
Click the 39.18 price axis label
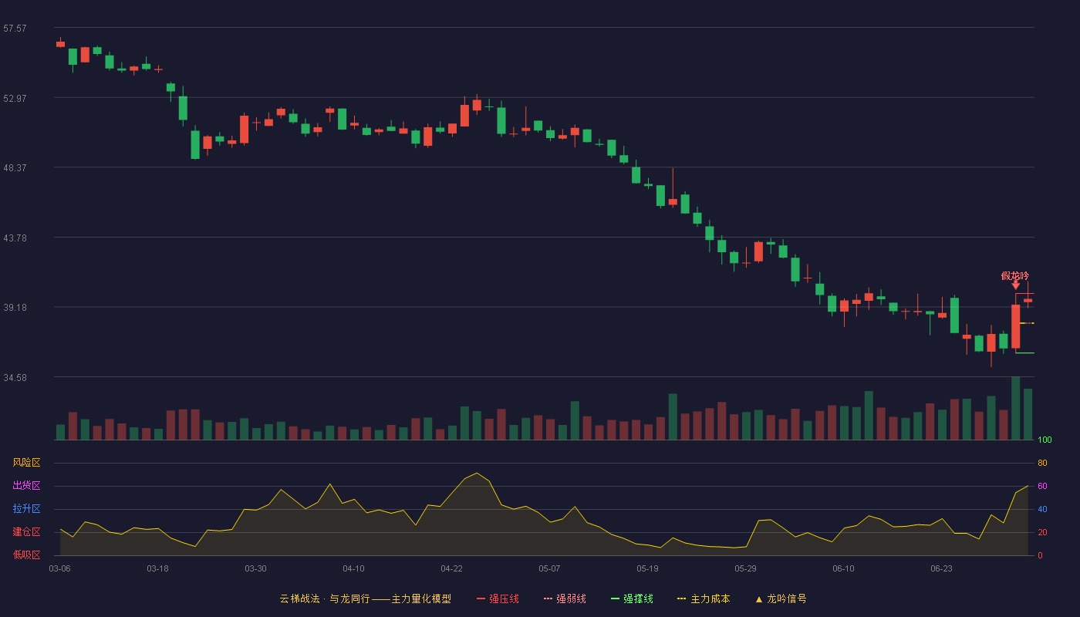pyautogui.click(x=15, y=307)
